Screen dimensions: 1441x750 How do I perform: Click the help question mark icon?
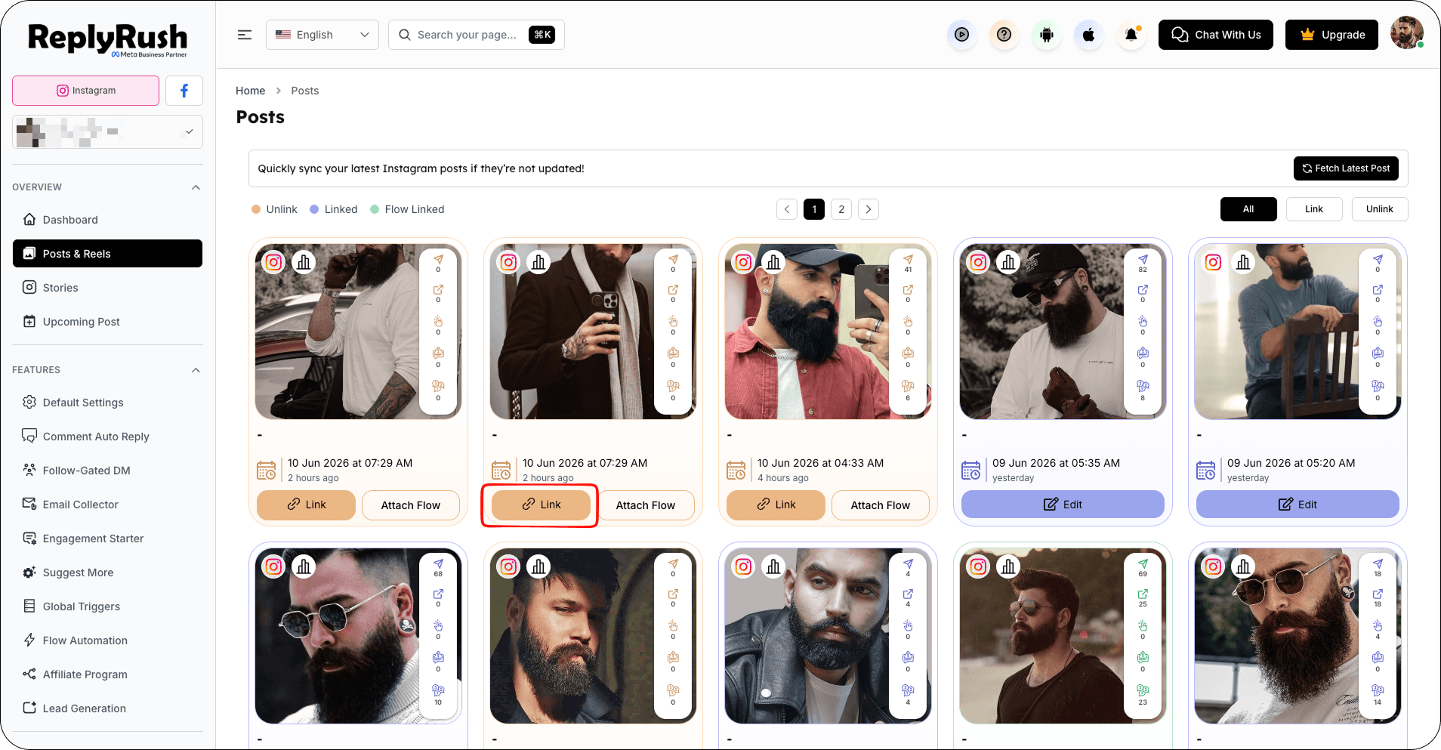point(1004,35)
